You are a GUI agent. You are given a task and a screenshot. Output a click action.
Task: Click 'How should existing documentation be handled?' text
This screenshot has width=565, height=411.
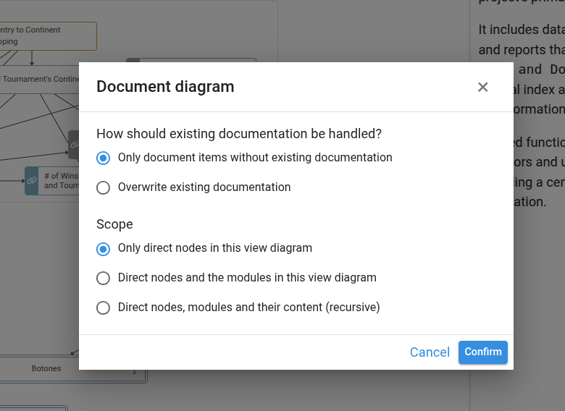pyautogui.click(x=239, y=134)
